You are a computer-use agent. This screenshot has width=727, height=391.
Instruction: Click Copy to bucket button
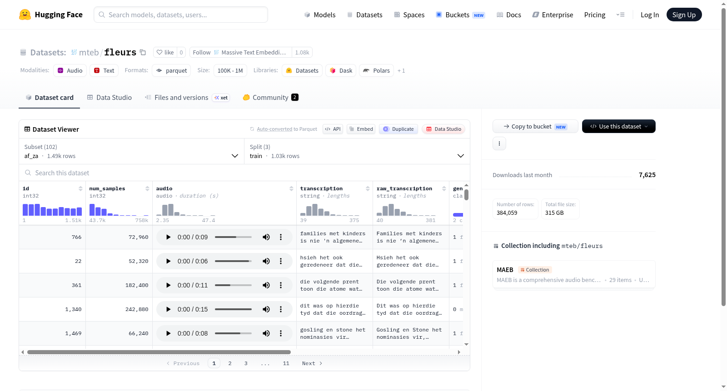tap(535, 126)
